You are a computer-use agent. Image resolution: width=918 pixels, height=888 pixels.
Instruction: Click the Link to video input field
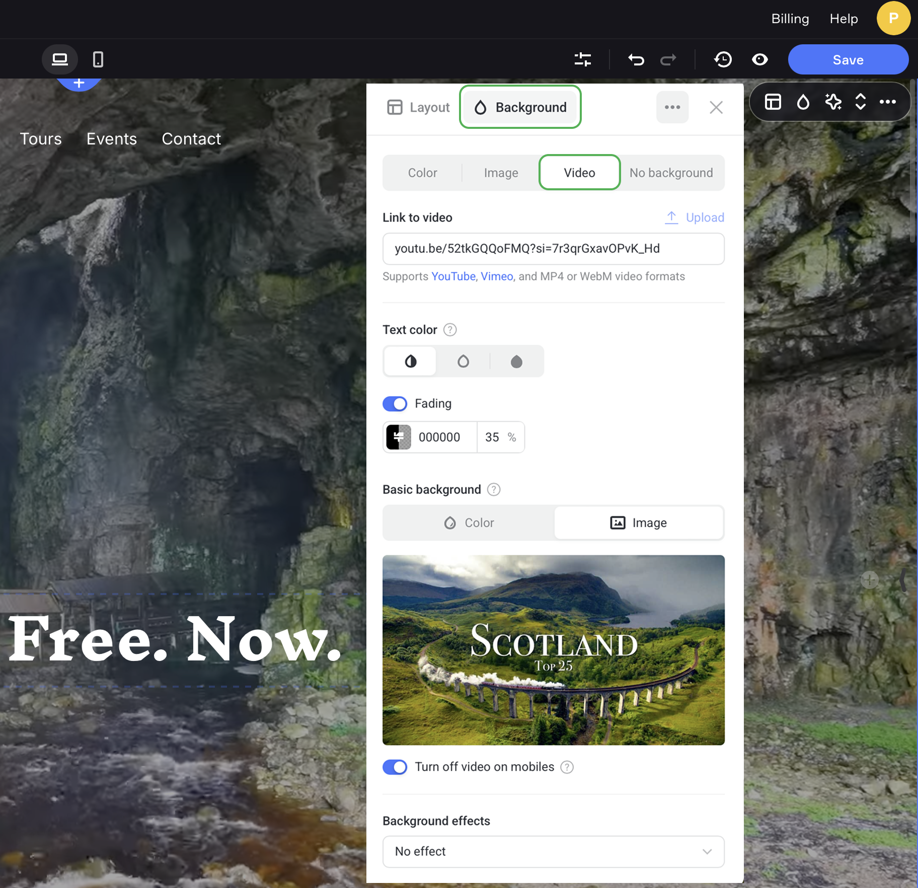point(553,249)
